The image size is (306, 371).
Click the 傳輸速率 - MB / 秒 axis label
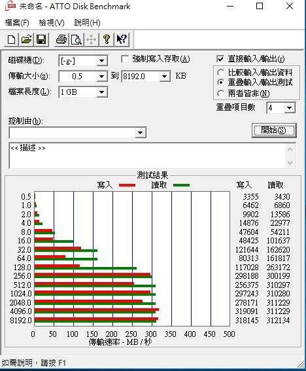[120, 342]
